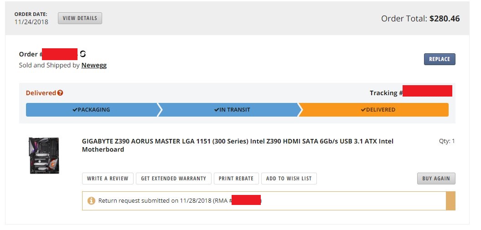Click the View Details button

[x=80, y=18]
